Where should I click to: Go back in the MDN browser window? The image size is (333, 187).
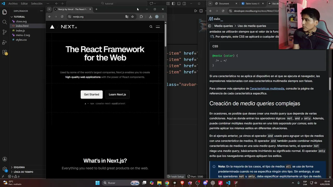click(x=210, y=11)
